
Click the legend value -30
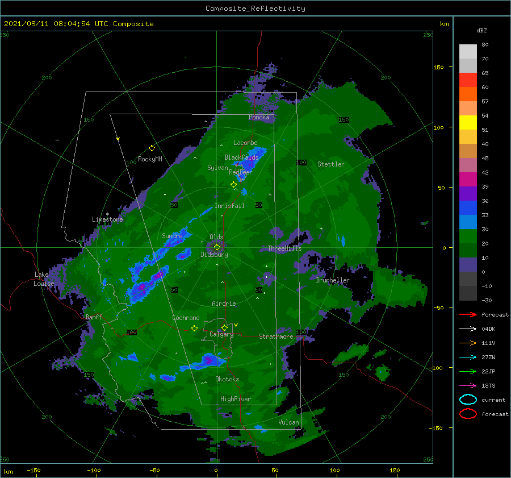tap(487, 300)
